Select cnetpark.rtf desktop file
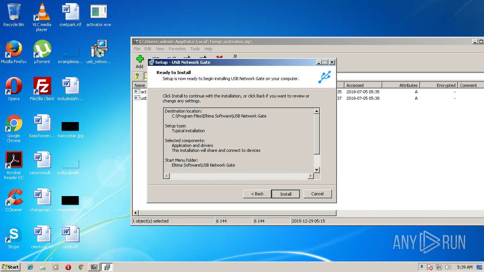This screenshot has width=484, height=272. pyautogui.click(x=70, y=15)
